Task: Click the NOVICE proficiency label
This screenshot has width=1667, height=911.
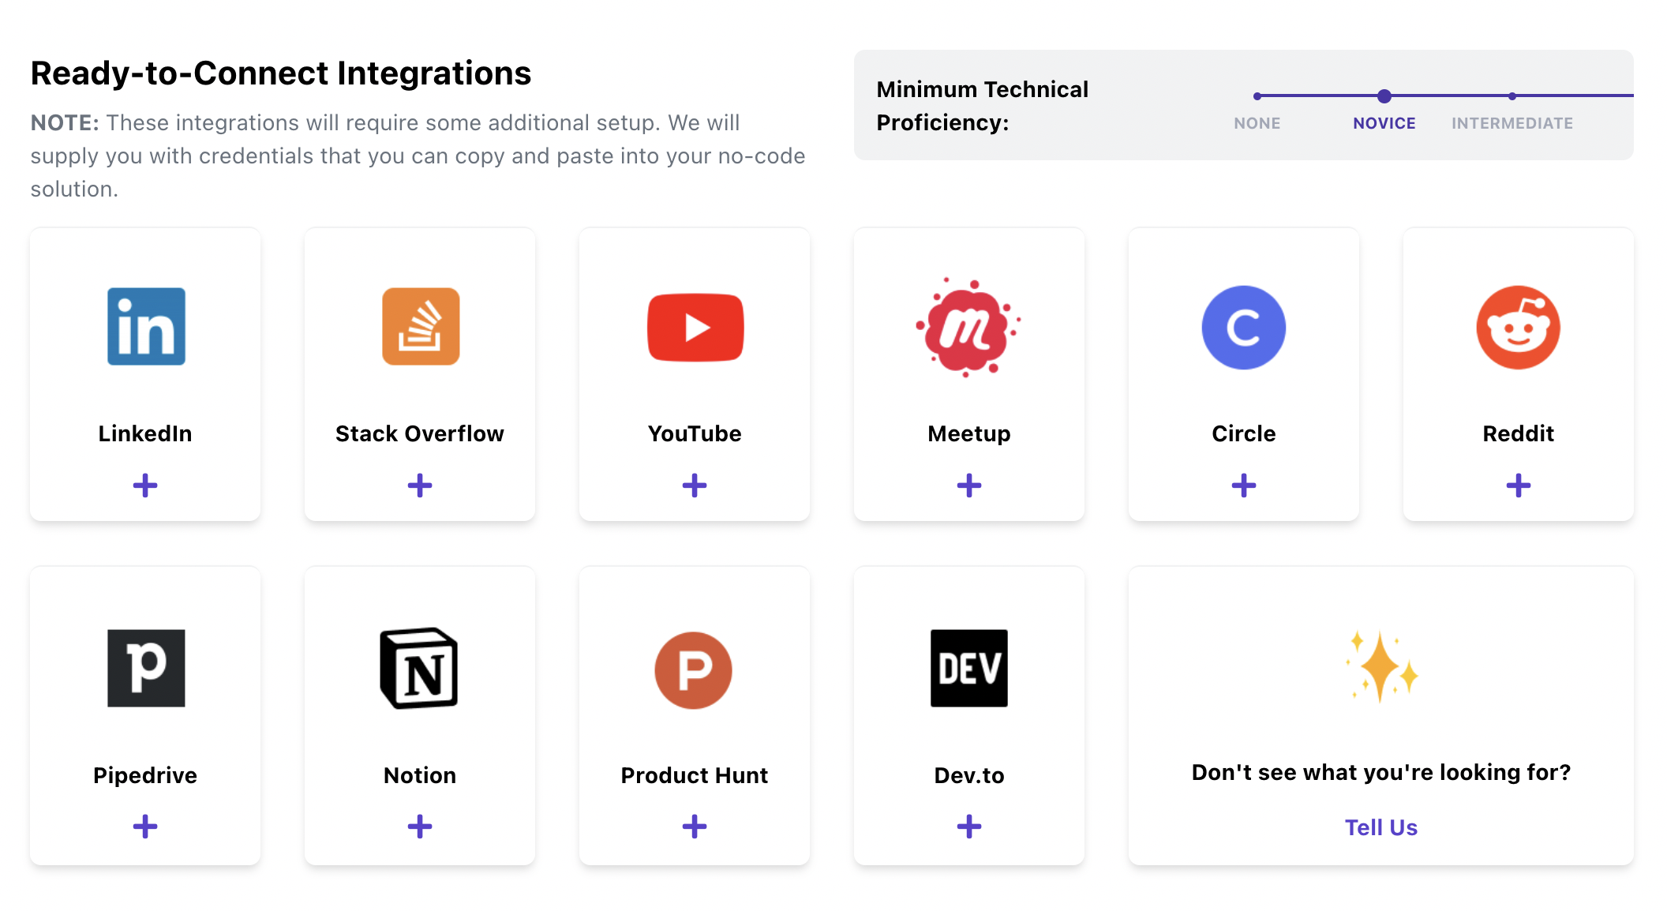Action: [1384, 123]
